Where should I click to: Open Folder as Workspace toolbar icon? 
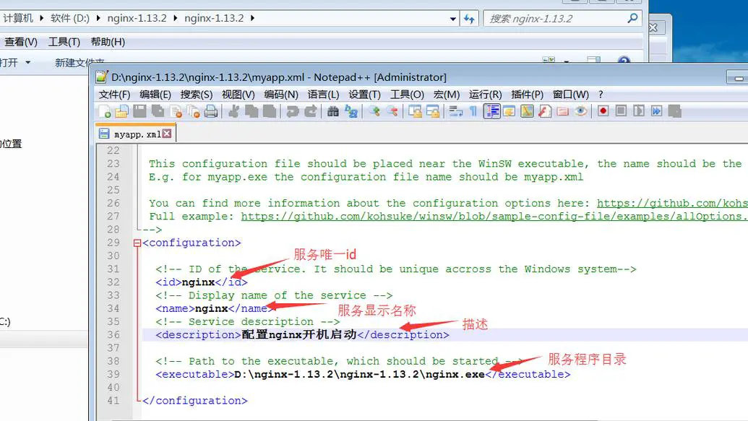point(563,111)
